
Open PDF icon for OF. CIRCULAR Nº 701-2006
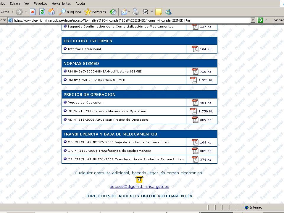point(195,159)
